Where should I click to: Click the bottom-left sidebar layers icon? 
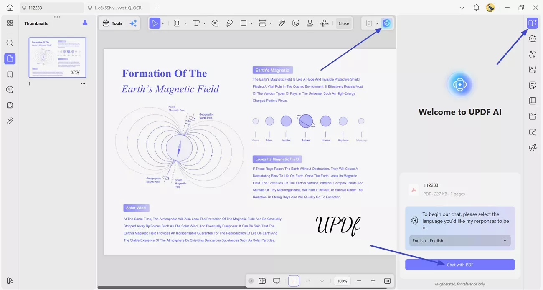click(10, 280)
